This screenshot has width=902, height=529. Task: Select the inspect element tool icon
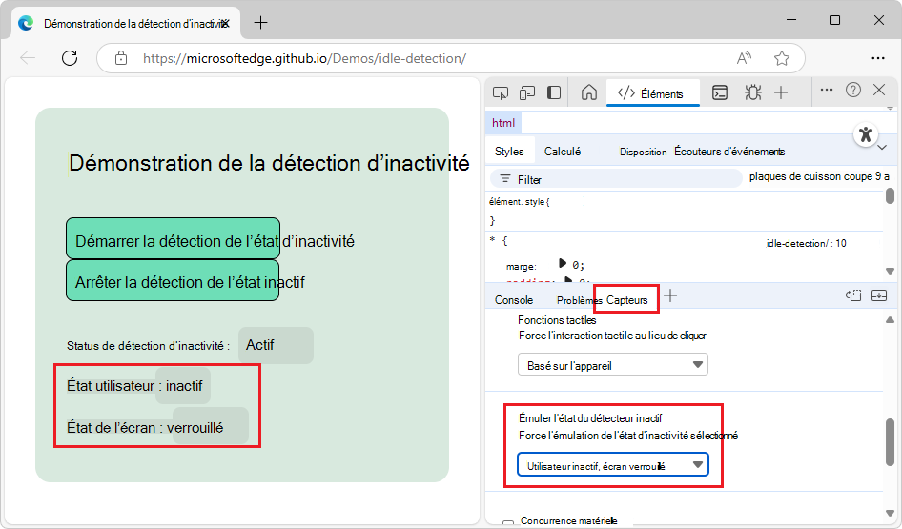point(501,92)
